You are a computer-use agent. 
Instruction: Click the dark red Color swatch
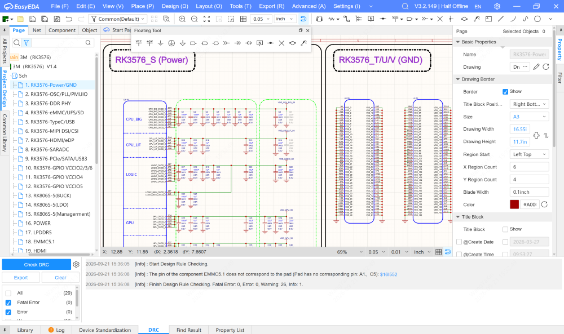coord(514,204)
